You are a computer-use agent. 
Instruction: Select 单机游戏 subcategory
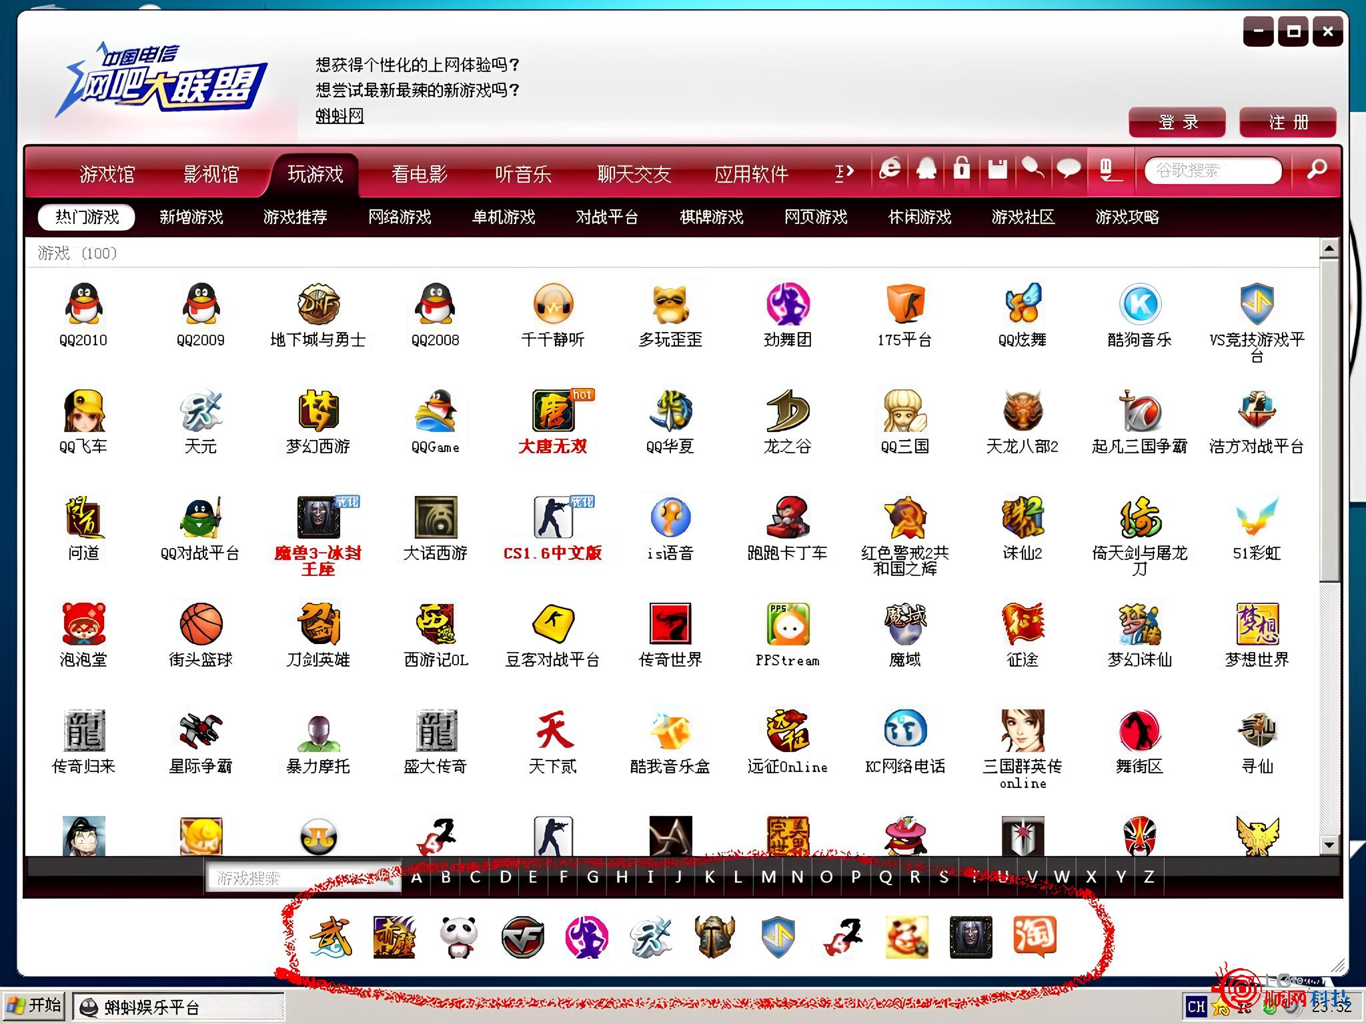pos(504,217)
